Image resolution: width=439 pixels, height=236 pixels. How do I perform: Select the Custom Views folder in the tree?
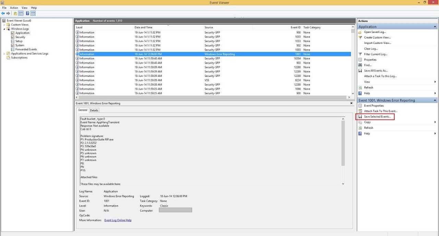[x=20, y=25]
